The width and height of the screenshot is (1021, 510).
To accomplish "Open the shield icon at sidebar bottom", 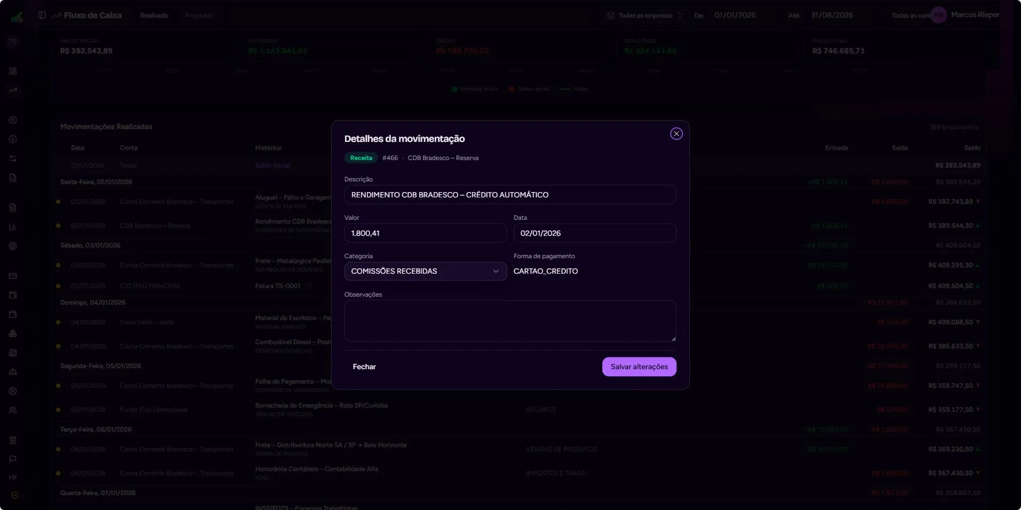I will 14,495.
